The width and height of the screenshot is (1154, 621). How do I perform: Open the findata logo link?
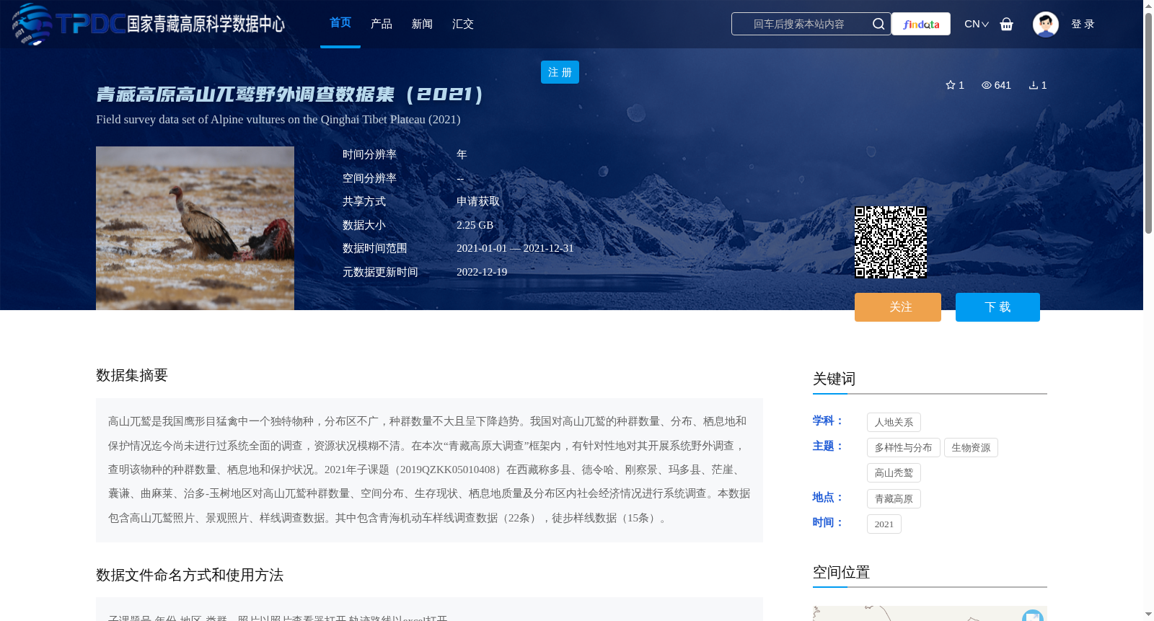(921, 24)
